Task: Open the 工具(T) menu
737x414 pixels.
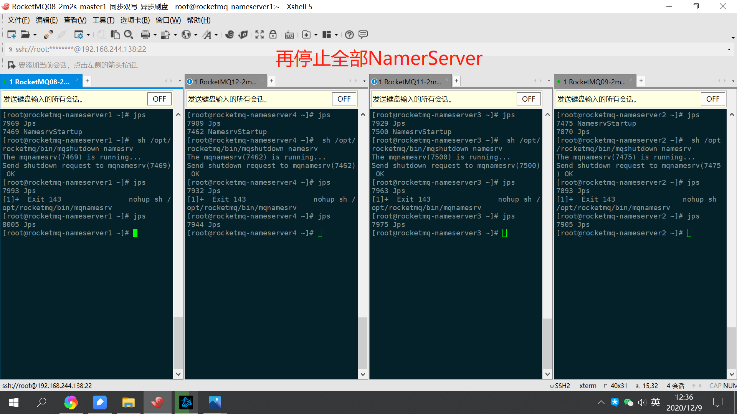Action: 103,20
